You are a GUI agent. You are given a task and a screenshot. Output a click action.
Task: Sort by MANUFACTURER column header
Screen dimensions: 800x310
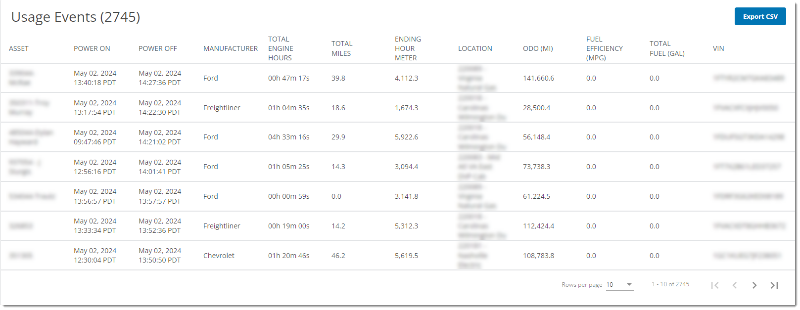click(231, 48)
